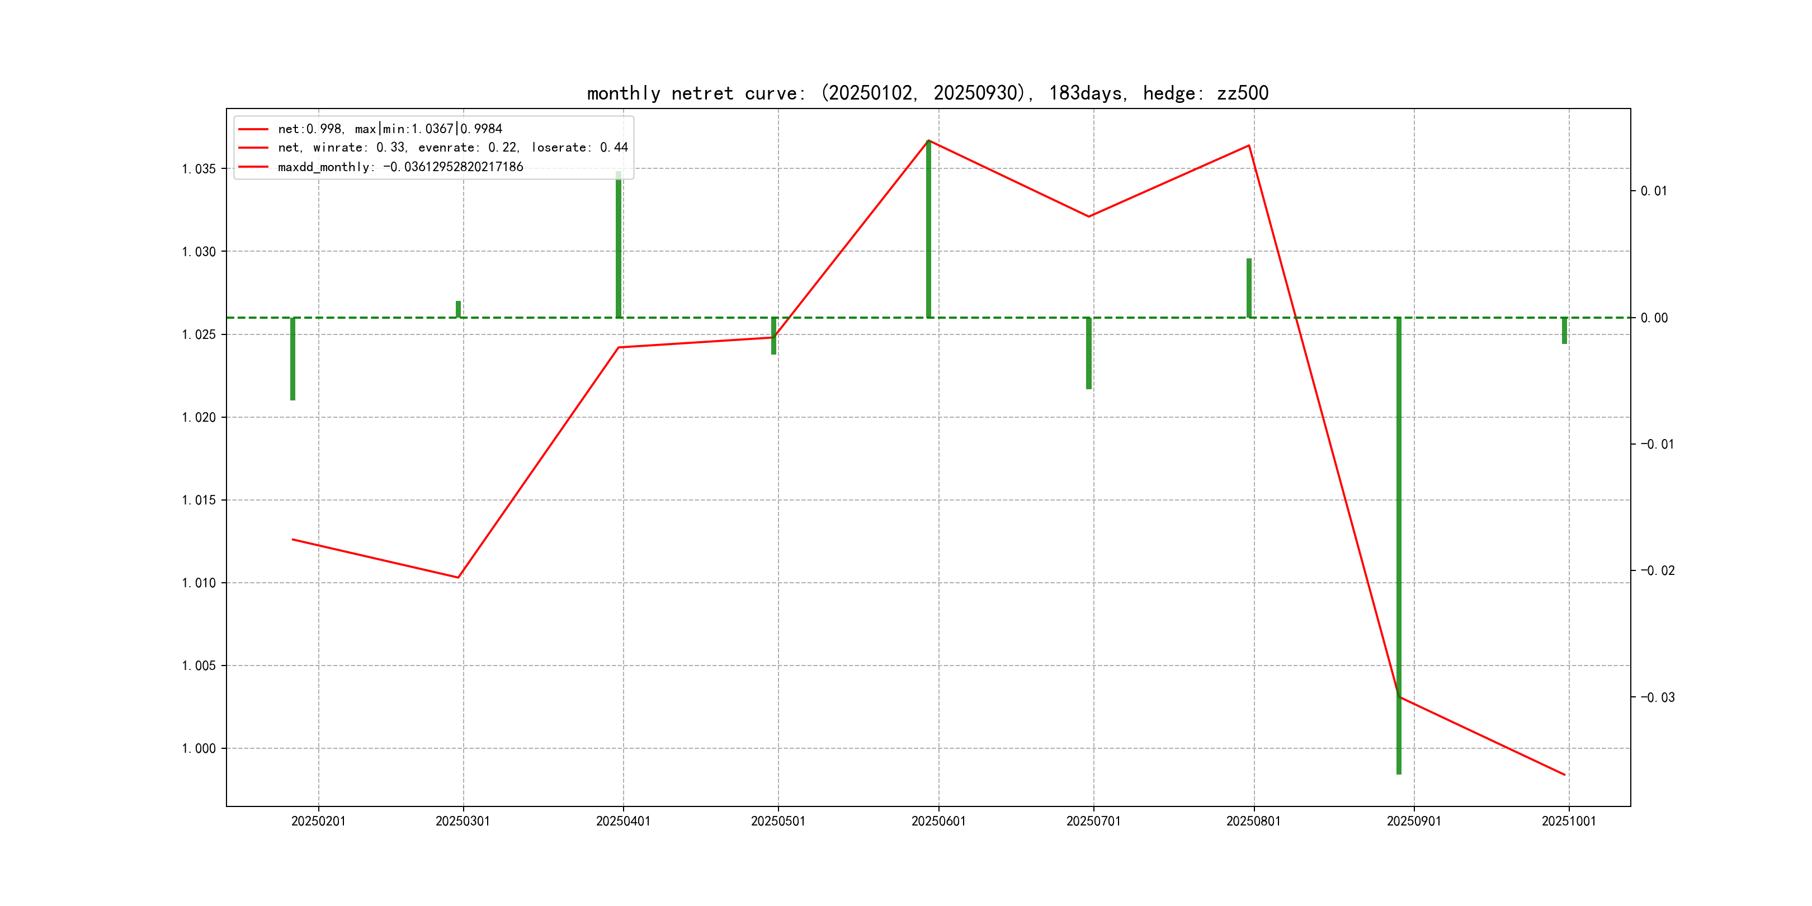The height and width of the screenshot is (906, 1812).
Task: Click the tallest negative green bar near 20250901
Action: (1399, 545)
